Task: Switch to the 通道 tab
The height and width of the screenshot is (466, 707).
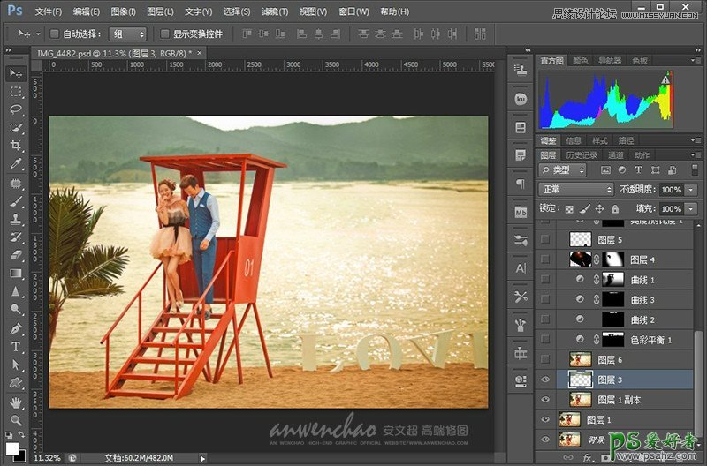Action: click(616, 155)
